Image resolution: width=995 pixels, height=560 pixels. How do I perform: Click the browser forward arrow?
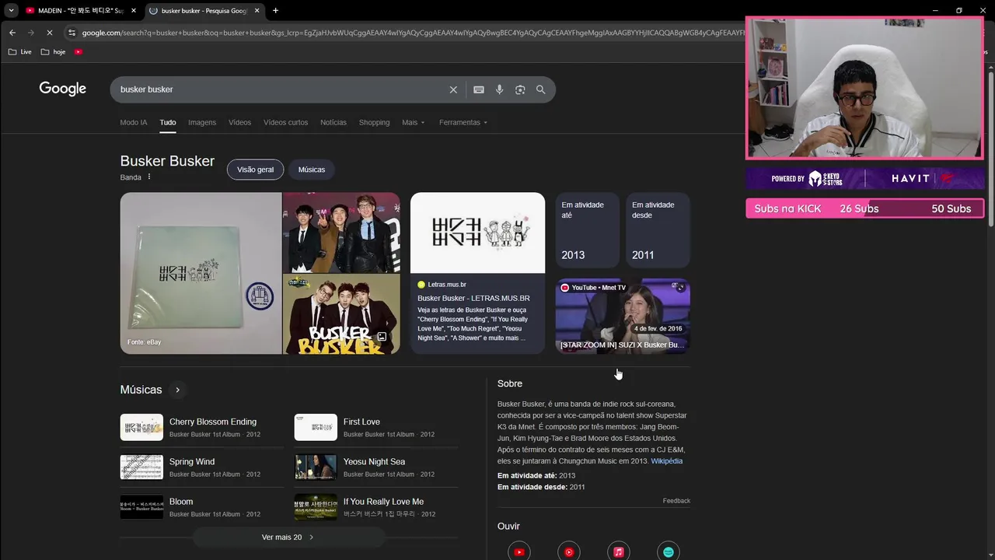click(x=30, y=33)
